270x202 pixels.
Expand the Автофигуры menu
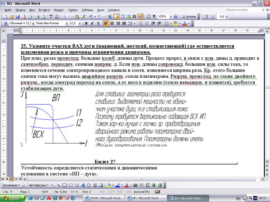click(38, 185)
